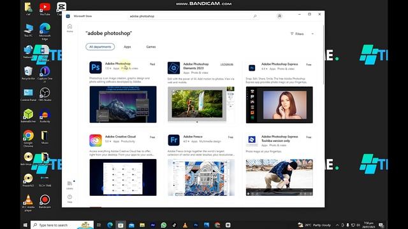
Task: Select PowerISO desktop shortcut
Action: coord(28,180)
